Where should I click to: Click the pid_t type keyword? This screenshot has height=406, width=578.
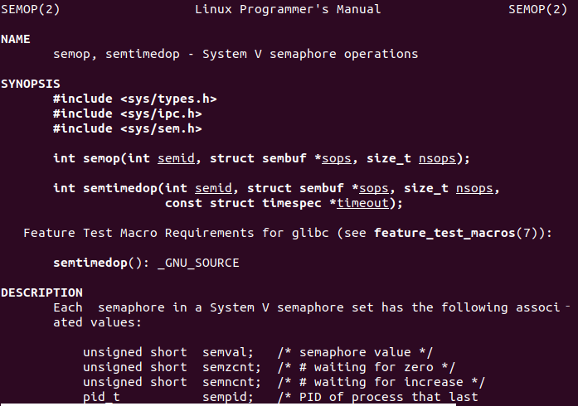(101, 397)
